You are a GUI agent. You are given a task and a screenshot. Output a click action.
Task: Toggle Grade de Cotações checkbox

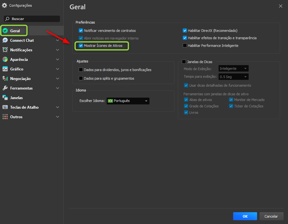pos(186,106)
